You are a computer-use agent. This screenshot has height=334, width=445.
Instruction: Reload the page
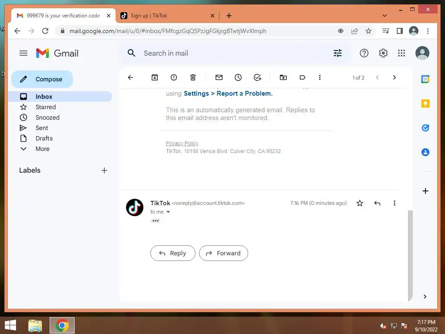pos(45,31)
